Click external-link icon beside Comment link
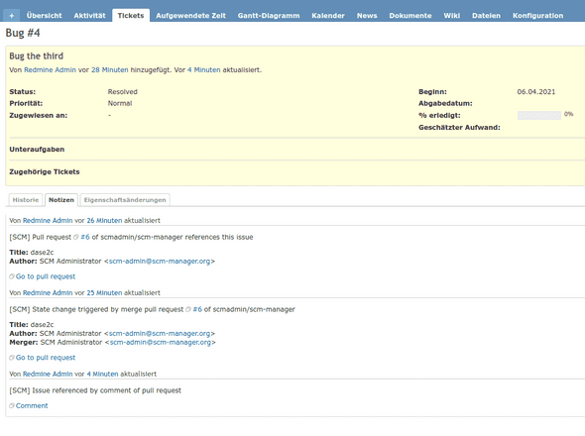This screenshot has height=436, width=585. [12, 406]
